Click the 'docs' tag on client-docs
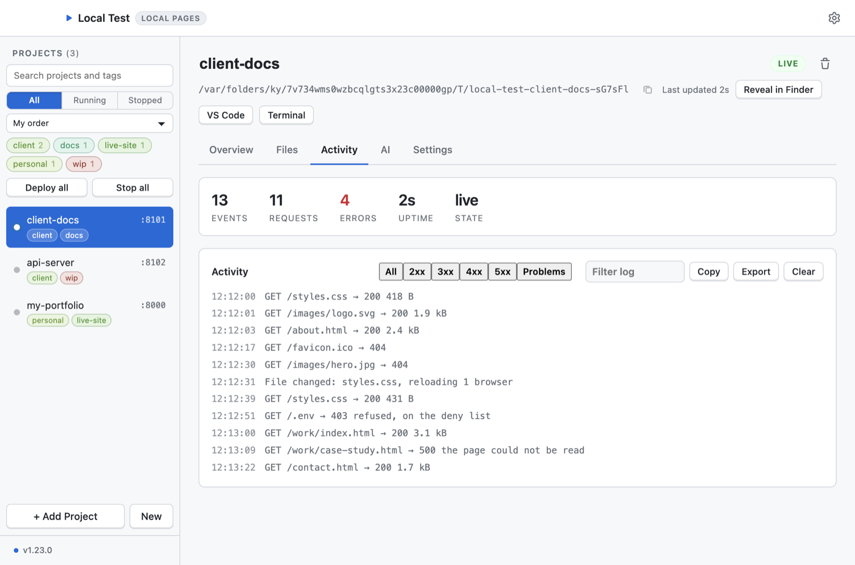Screen dimensions: 855x565 (74, 235)
